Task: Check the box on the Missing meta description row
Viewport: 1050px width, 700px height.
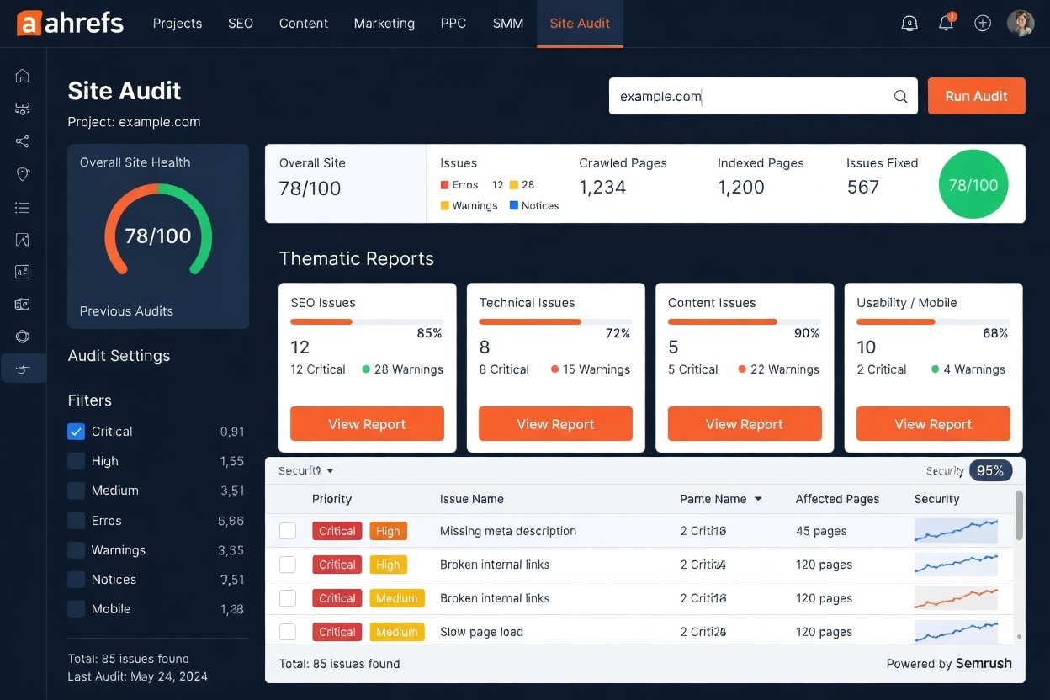Action: [288, 531]
